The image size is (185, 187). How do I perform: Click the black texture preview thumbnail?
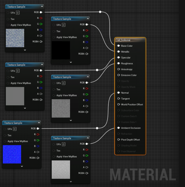click(61, 50)
